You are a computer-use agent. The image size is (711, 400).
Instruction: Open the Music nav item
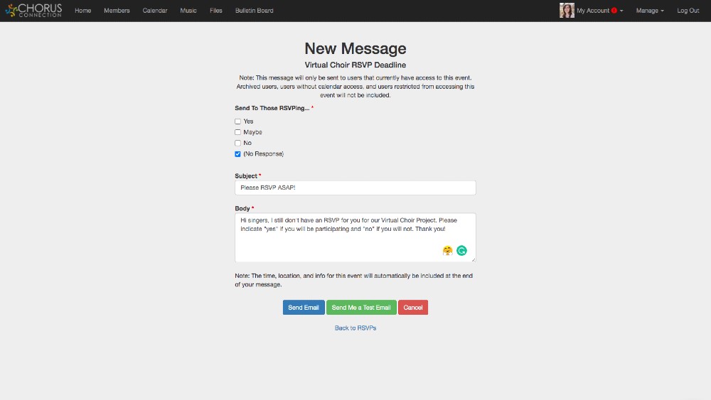coord(188,11)
